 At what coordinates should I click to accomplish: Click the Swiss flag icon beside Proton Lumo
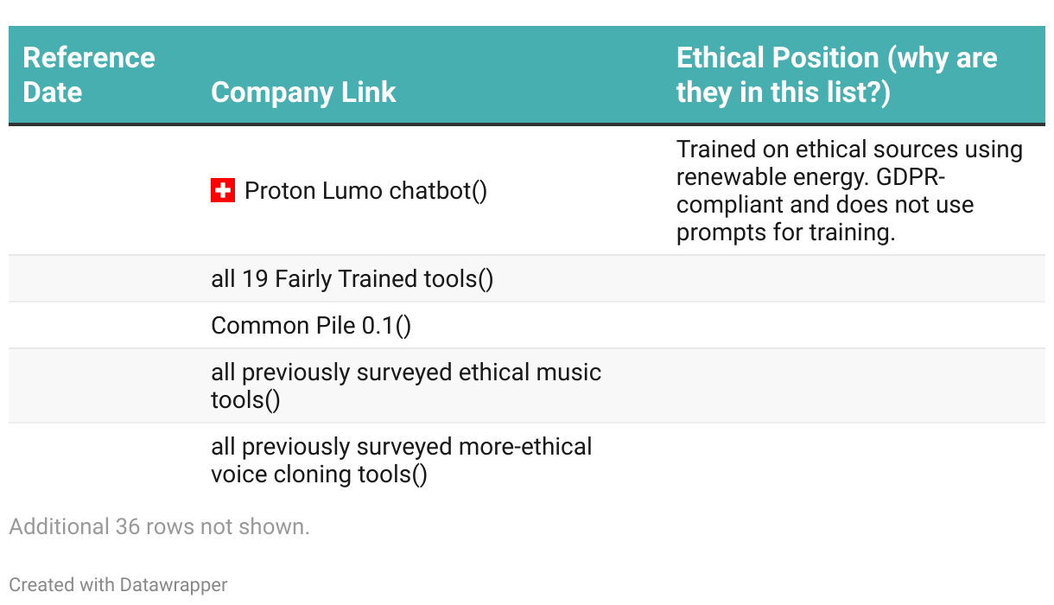click(x=223, y=191)
